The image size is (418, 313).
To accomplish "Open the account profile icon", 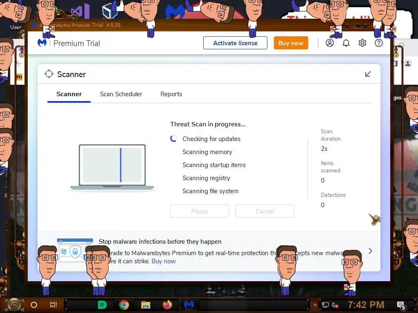I will pos(330,43).
